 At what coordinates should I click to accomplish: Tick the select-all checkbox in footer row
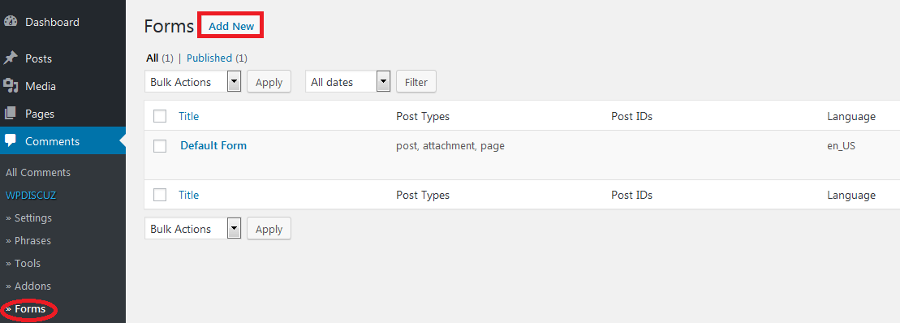pos(160,195)
